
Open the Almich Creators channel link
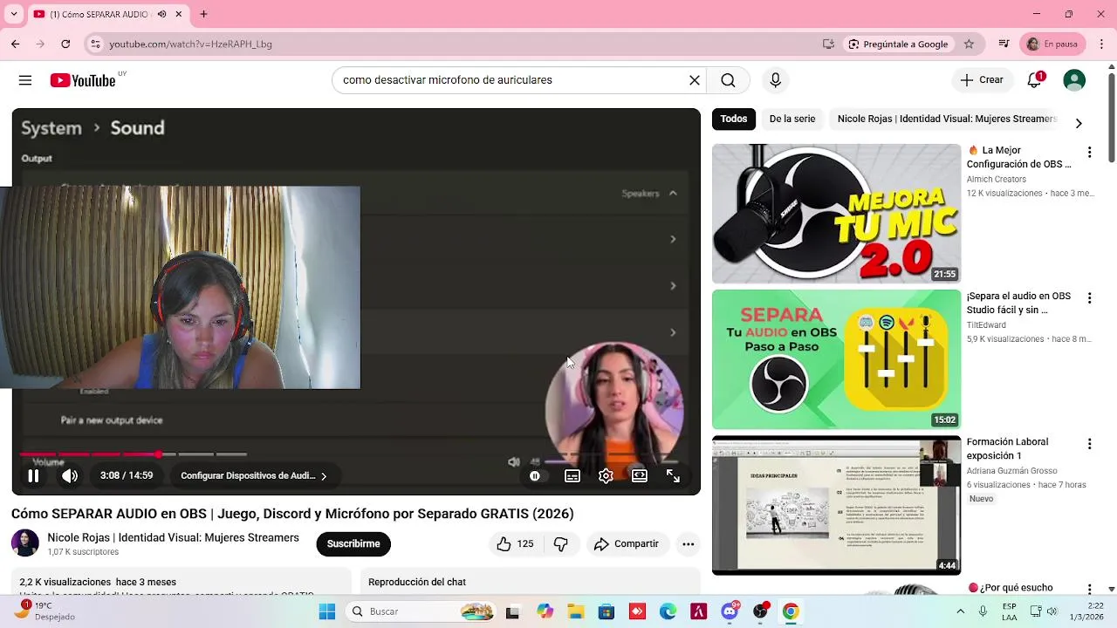pos(996,179)
